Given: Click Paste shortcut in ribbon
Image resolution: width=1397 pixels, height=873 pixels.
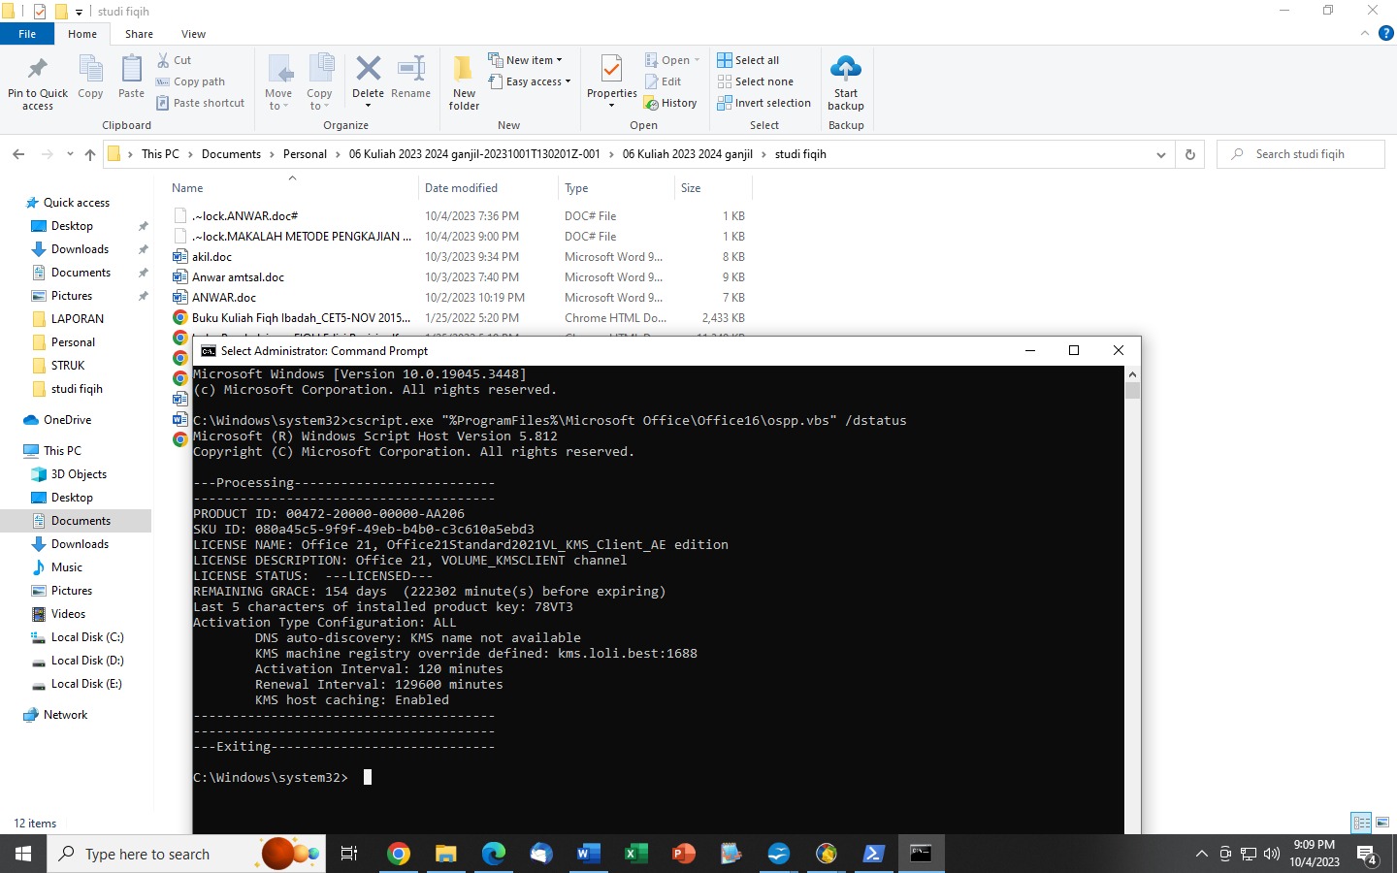Looking at the screenshot, I should (201, 103).
